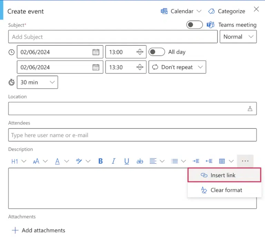
Task: Expand the Calendar selector chevron
Action: (199, 11)
